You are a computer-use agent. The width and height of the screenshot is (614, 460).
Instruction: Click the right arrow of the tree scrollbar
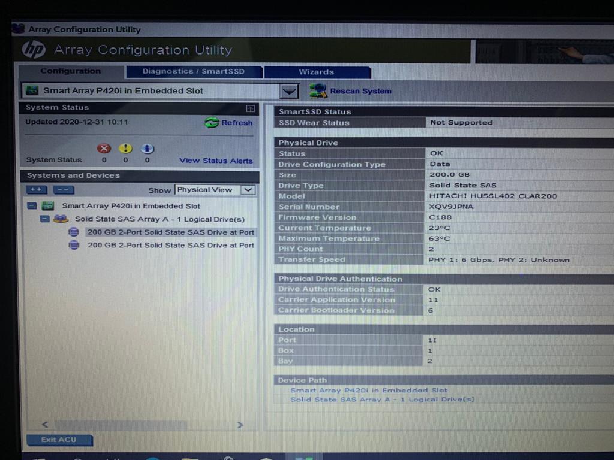(x=240, y=425)
